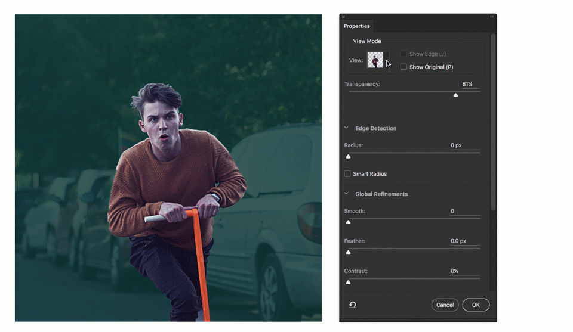Image resolution: width=573 pixels, height=332 pixels.
Task: Click the 'Radius:' label
Action: (353, 145)
